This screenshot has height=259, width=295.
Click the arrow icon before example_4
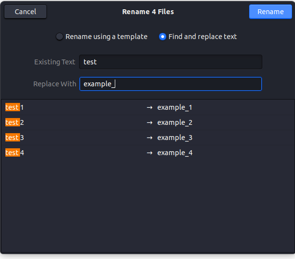pyautogui.click(x=149, y=153)
